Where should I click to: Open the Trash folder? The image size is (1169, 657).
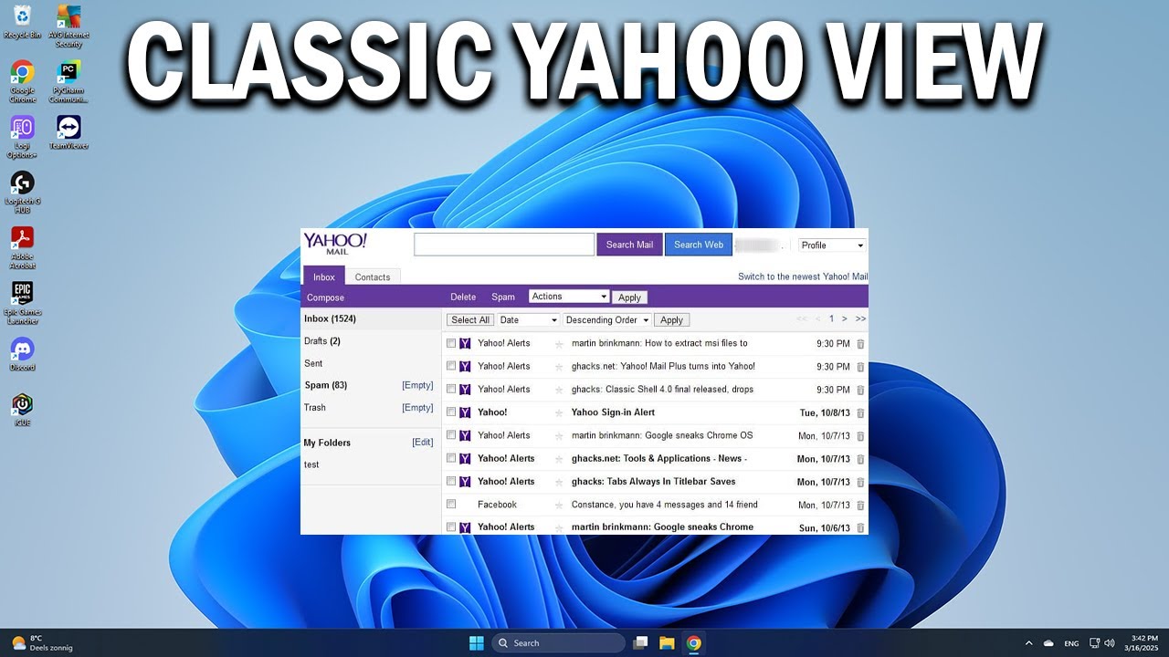click(x=315, y=408)
